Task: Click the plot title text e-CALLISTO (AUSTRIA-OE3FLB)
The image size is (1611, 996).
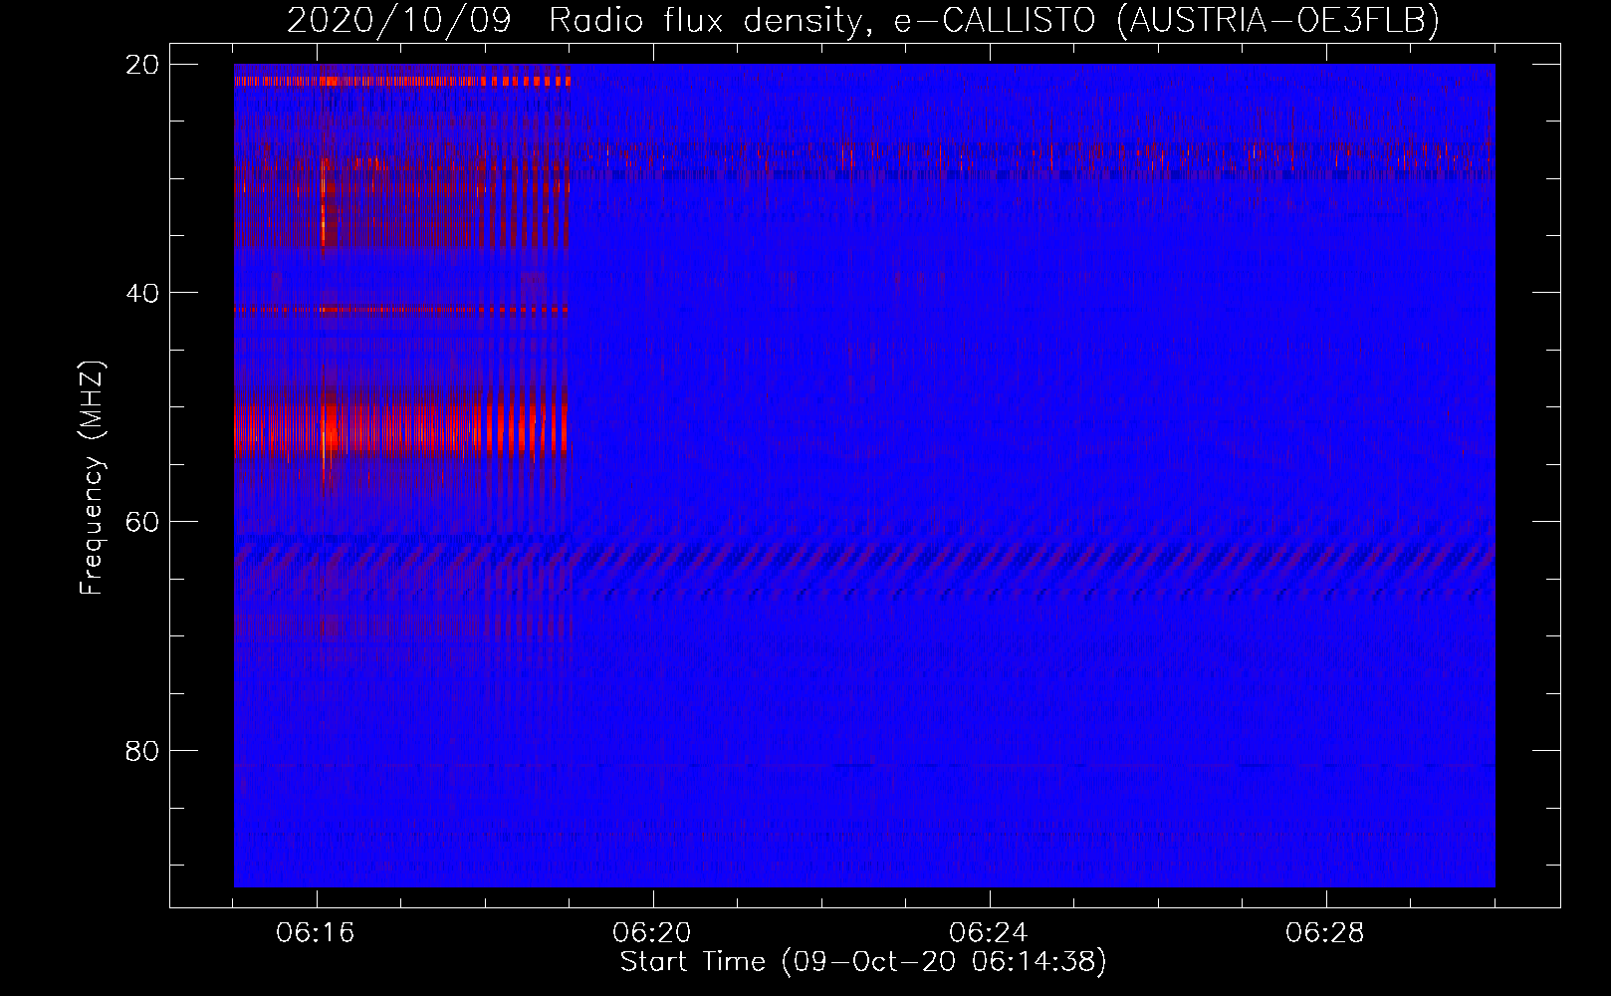Action: [1166, 20]
